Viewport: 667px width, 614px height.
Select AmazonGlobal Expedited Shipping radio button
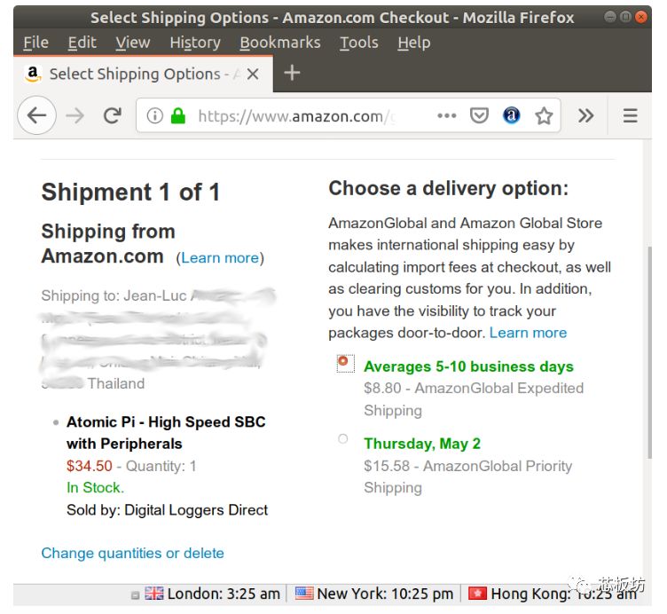343,361
